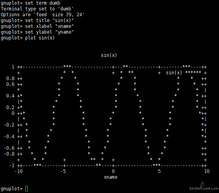Viewport: 219px width, 193px height.
Task: Click the 'Terminal type set to dumb' message
Action: (x=37, y=9)
